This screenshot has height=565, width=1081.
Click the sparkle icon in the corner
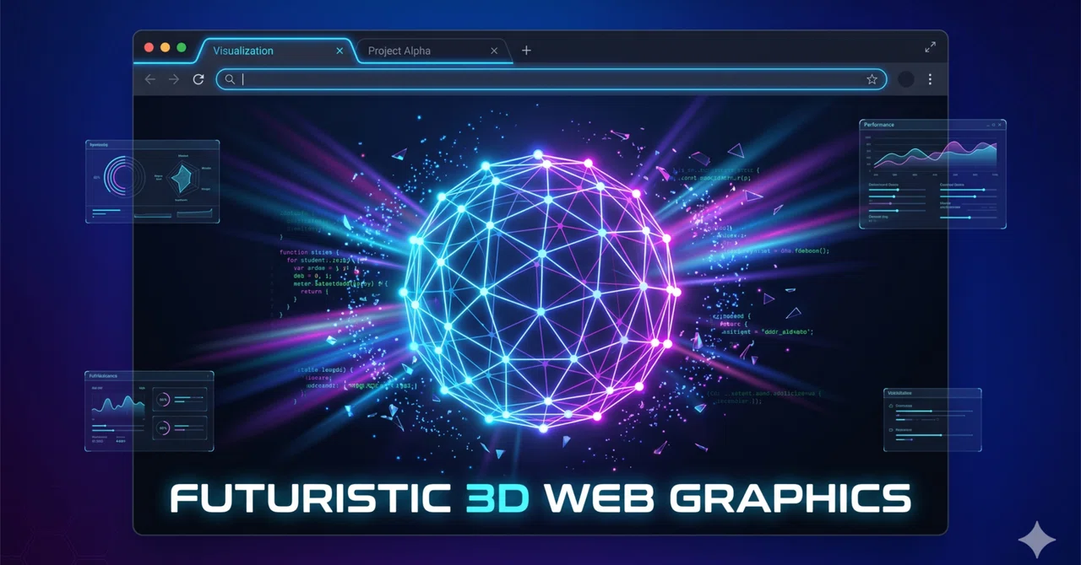1036,539
